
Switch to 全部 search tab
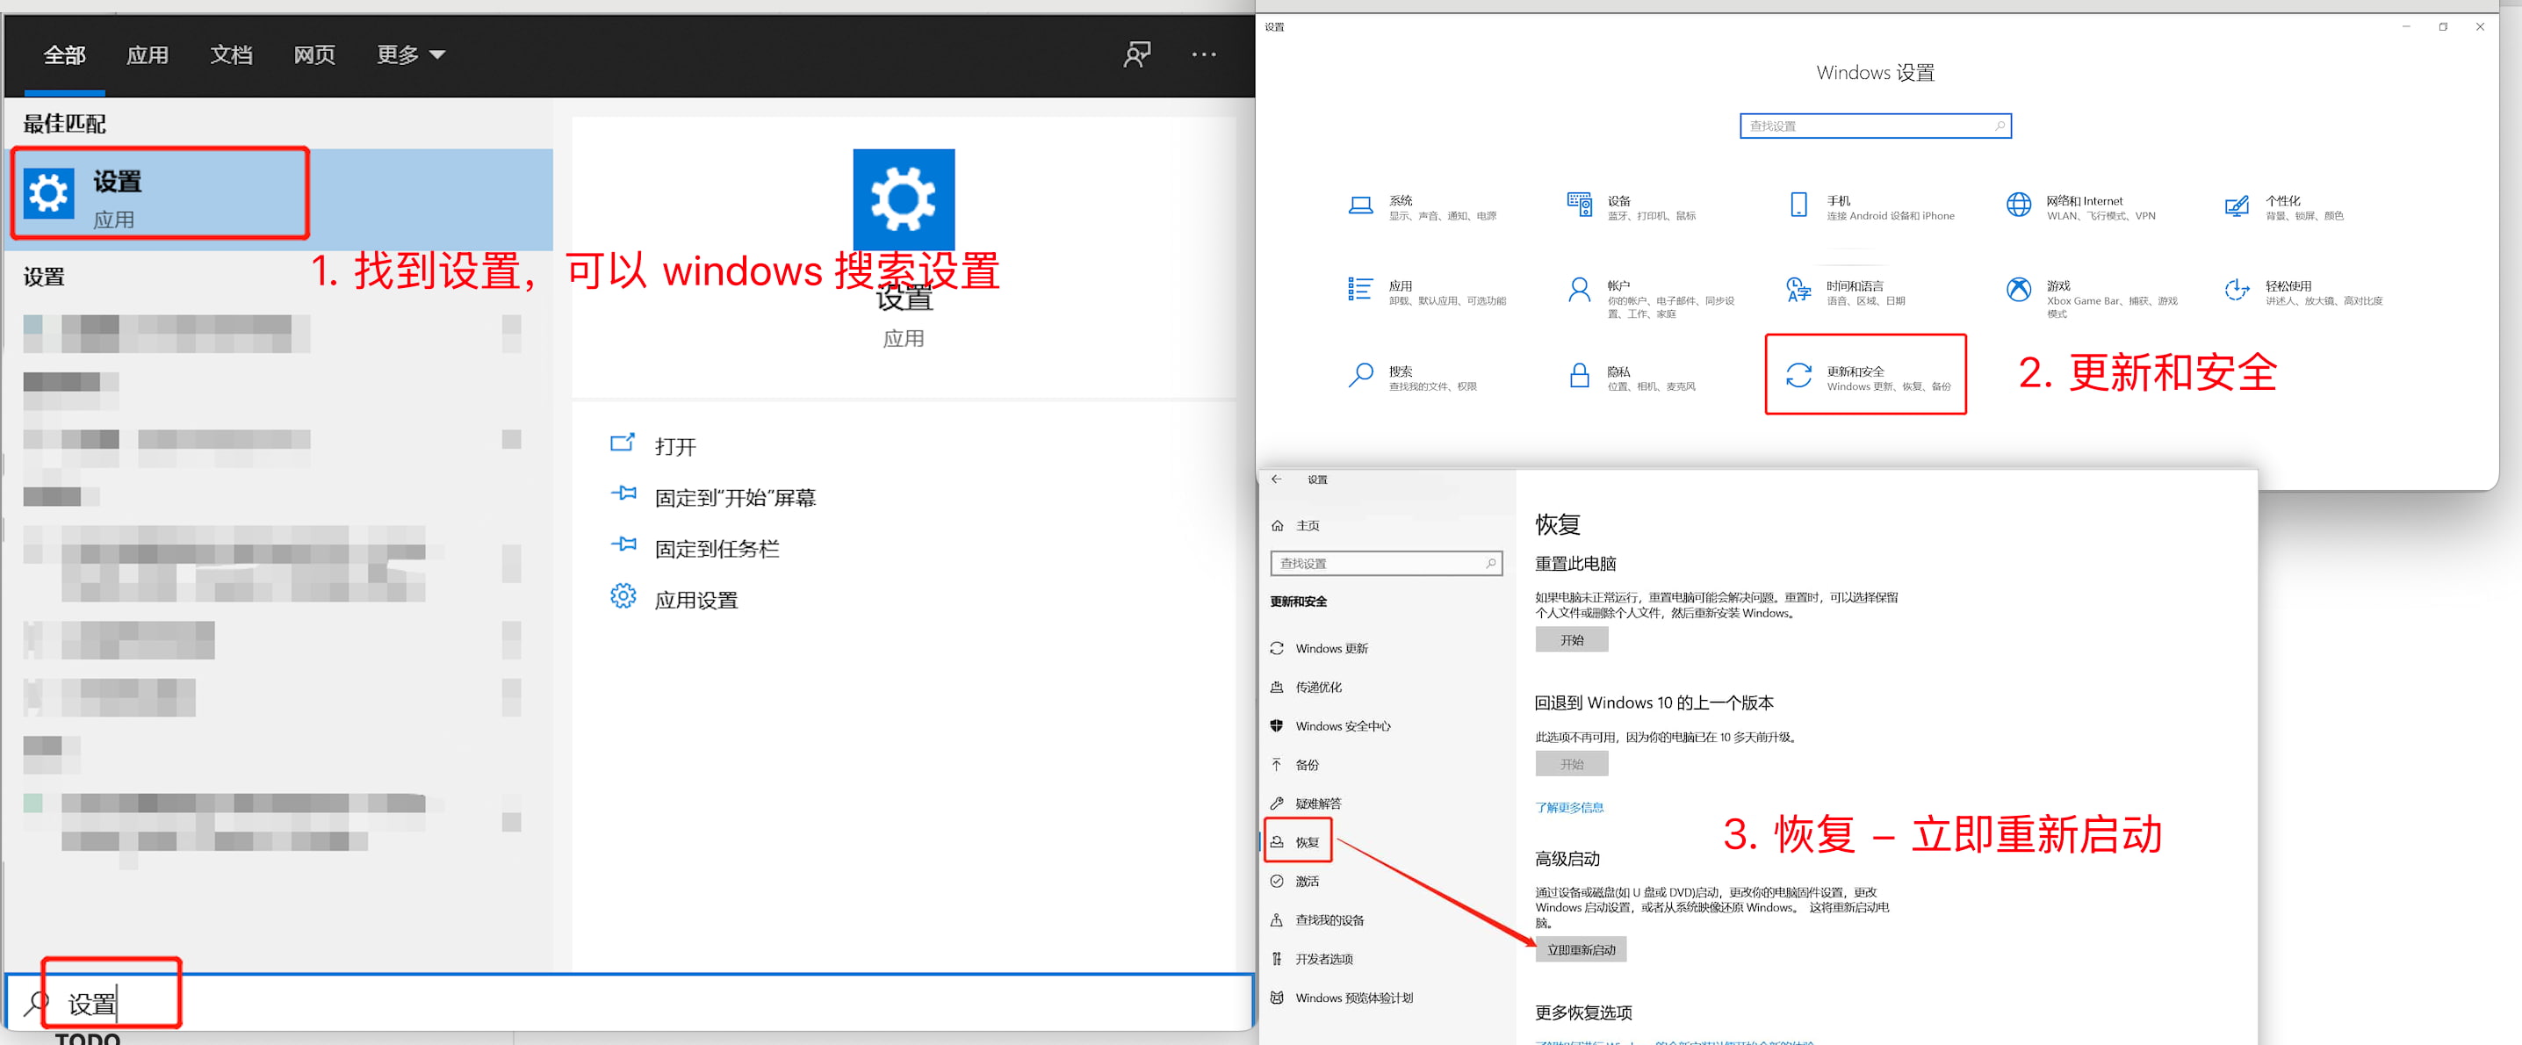point(65,54)
